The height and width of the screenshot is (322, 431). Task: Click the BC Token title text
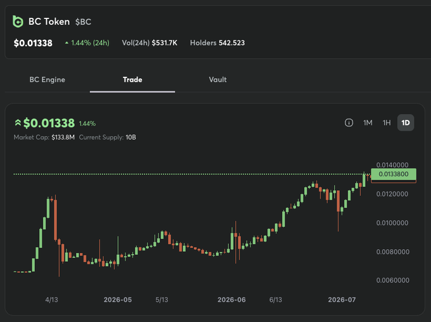pos(49,22)
